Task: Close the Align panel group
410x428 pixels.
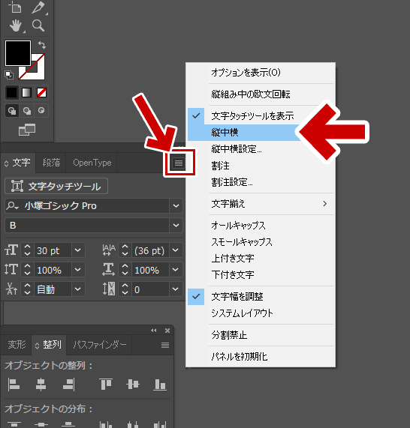Action: click(x=167, y=331)
